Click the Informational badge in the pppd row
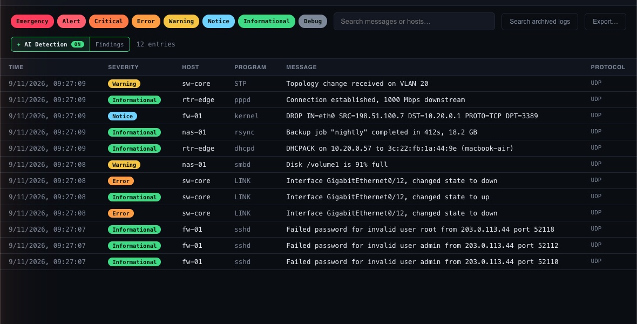The height and width of the screenshot is (324, 637). click(x=134, y=100)
